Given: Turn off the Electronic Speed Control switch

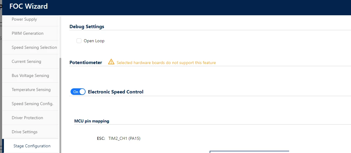Looking at the screenshot, I should [x=78, y=92].
